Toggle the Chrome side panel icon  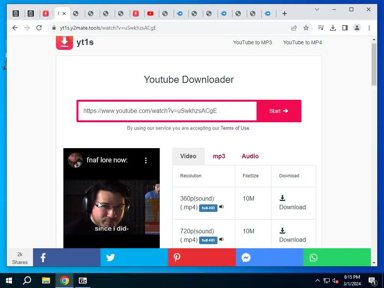(345, 28)
